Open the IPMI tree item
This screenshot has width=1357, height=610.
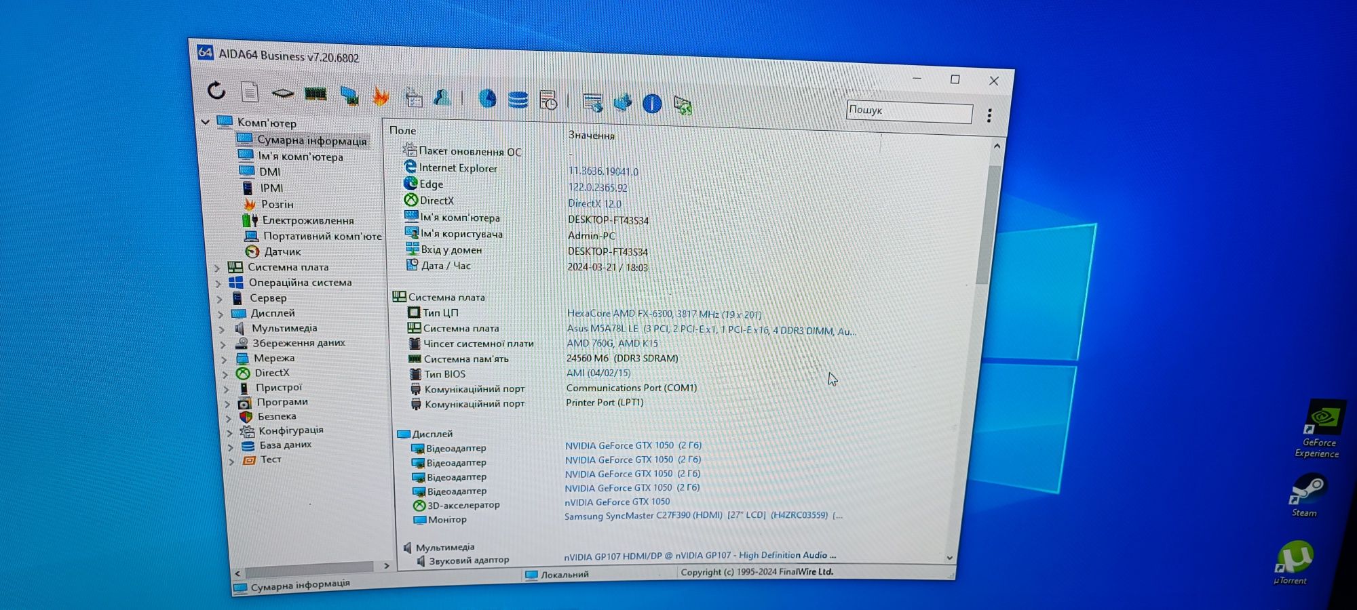(x=271, y=188)
